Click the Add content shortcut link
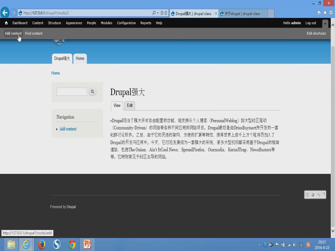335x251 pixels. coord(13,33)
